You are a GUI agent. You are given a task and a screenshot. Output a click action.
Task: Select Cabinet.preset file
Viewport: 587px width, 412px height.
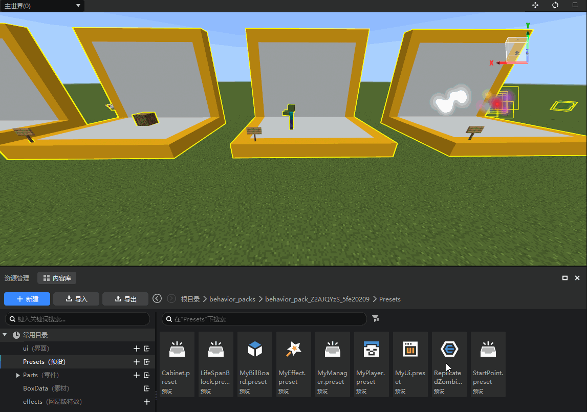click(177, 364)
